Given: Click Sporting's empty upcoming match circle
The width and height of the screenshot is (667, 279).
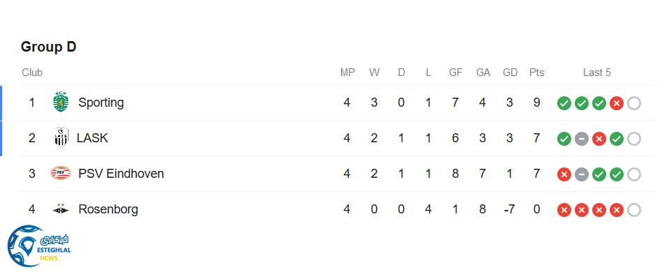Looking at the screenshot, I should coord(633,103).
